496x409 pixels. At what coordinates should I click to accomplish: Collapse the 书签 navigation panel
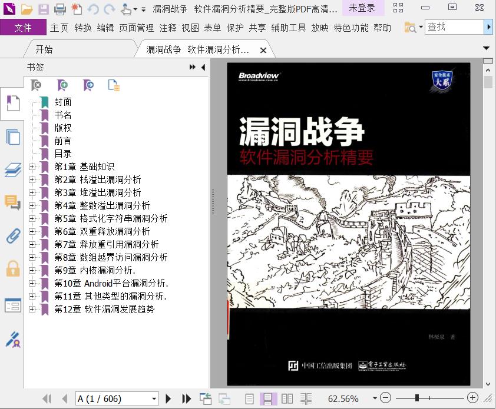(203, 67)
